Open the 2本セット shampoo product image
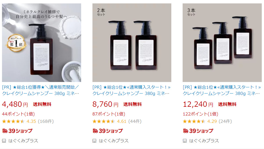Viewport: 264px width, 149px height. coord(132,43)
